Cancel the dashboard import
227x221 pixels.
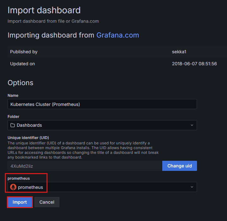tap(47, 202)
